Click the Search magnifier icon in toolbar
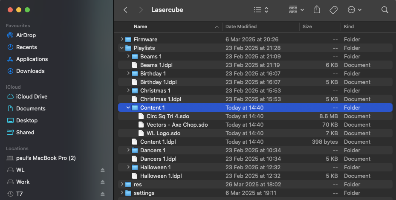The image size is (396, 200). click(x=384, y=10)
